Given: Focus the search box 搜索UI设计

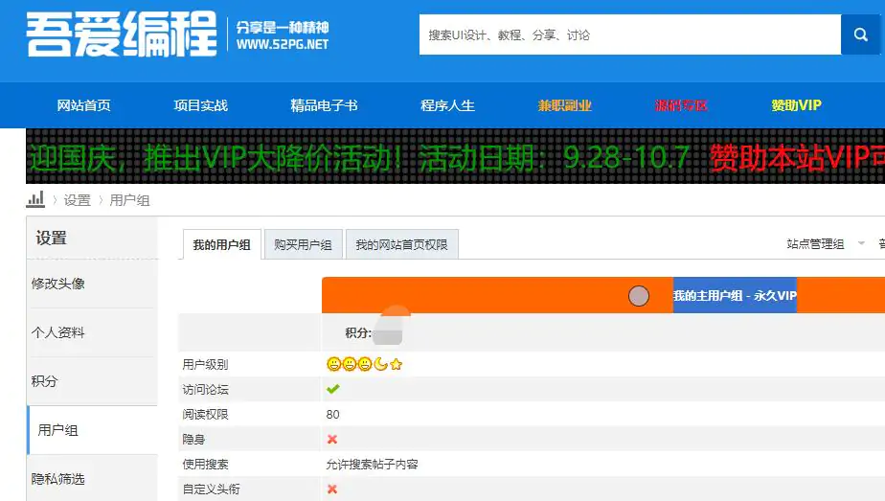Looking at the screenshot, I should pos(630,34).
